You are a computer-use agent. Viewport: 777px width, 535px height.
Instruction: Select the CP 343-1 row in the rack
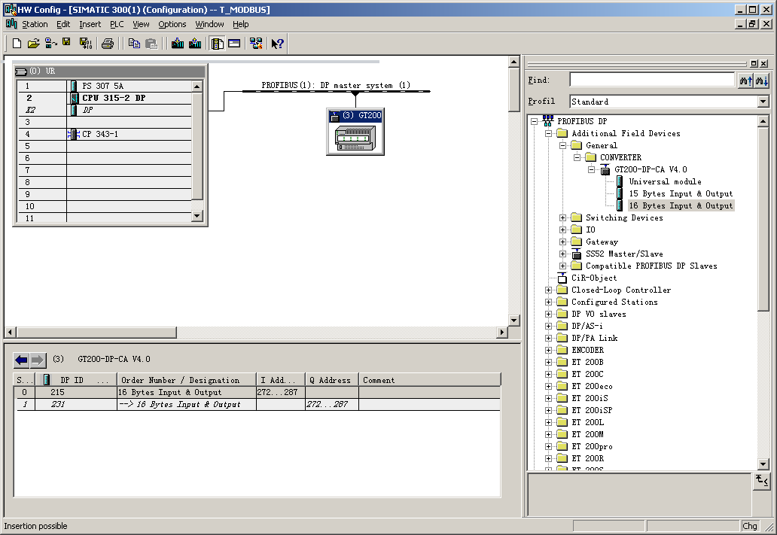click(x=105, y=134)
